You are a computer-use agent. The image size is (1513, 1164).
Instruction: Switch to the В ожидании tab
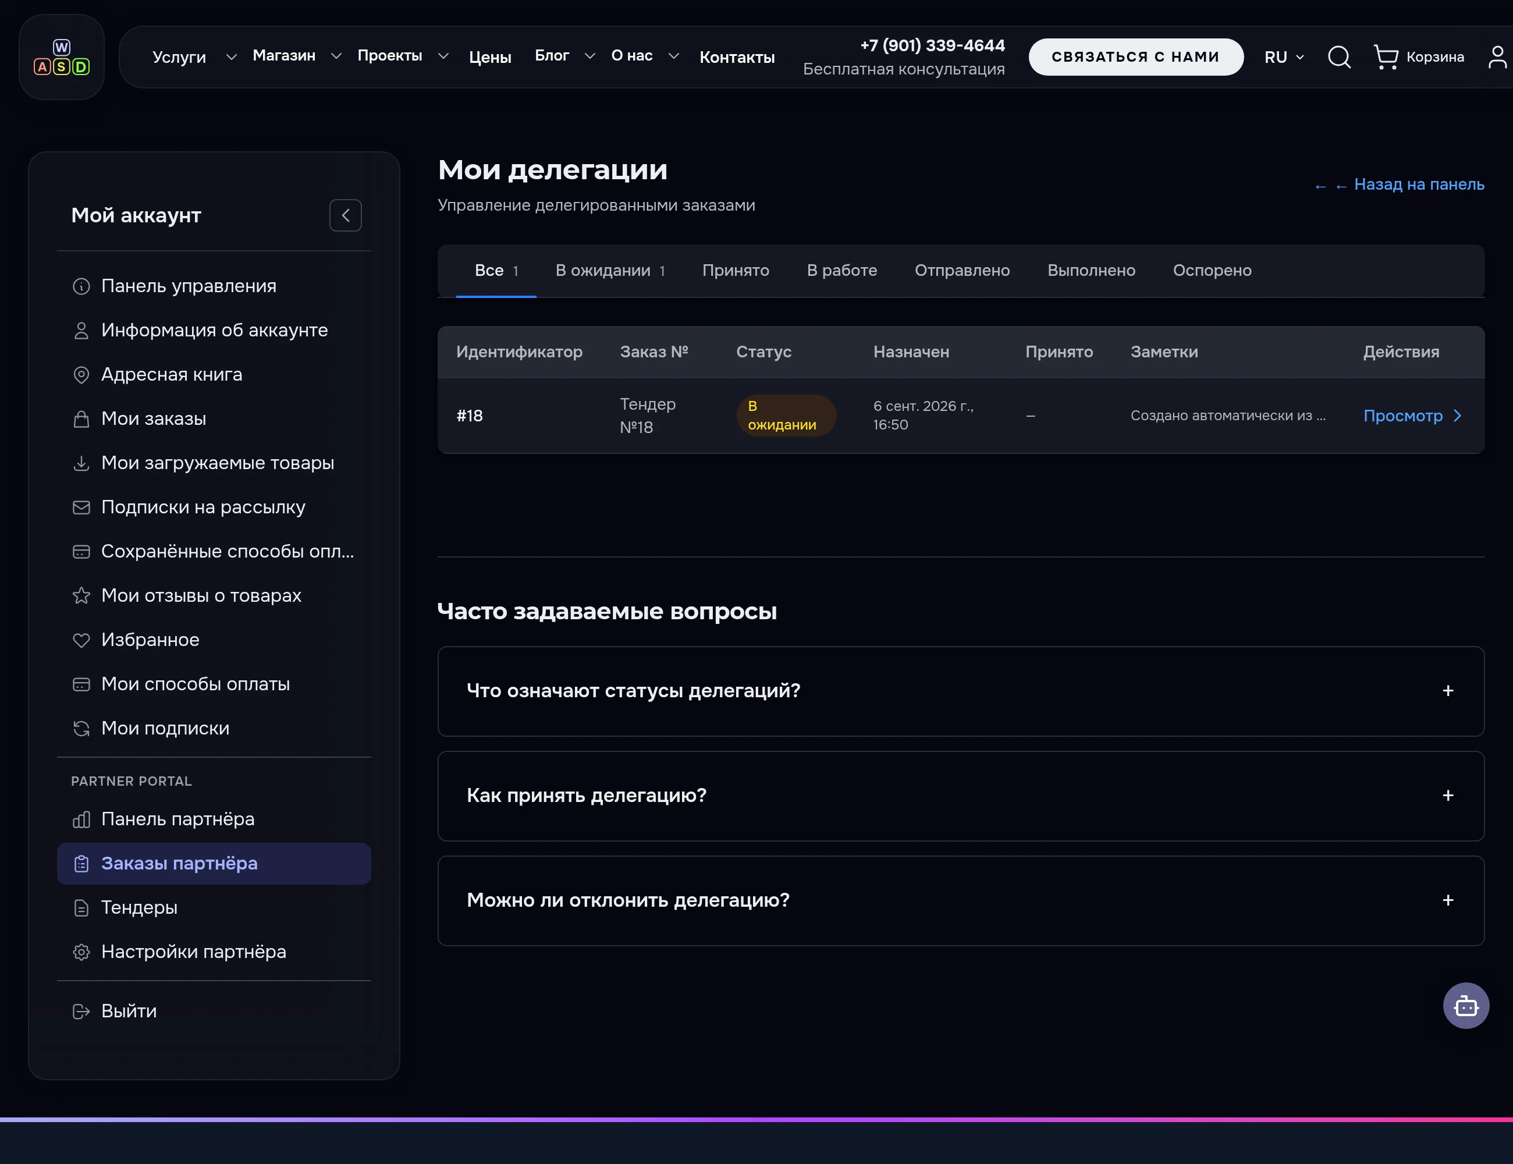tap(610, 271)
